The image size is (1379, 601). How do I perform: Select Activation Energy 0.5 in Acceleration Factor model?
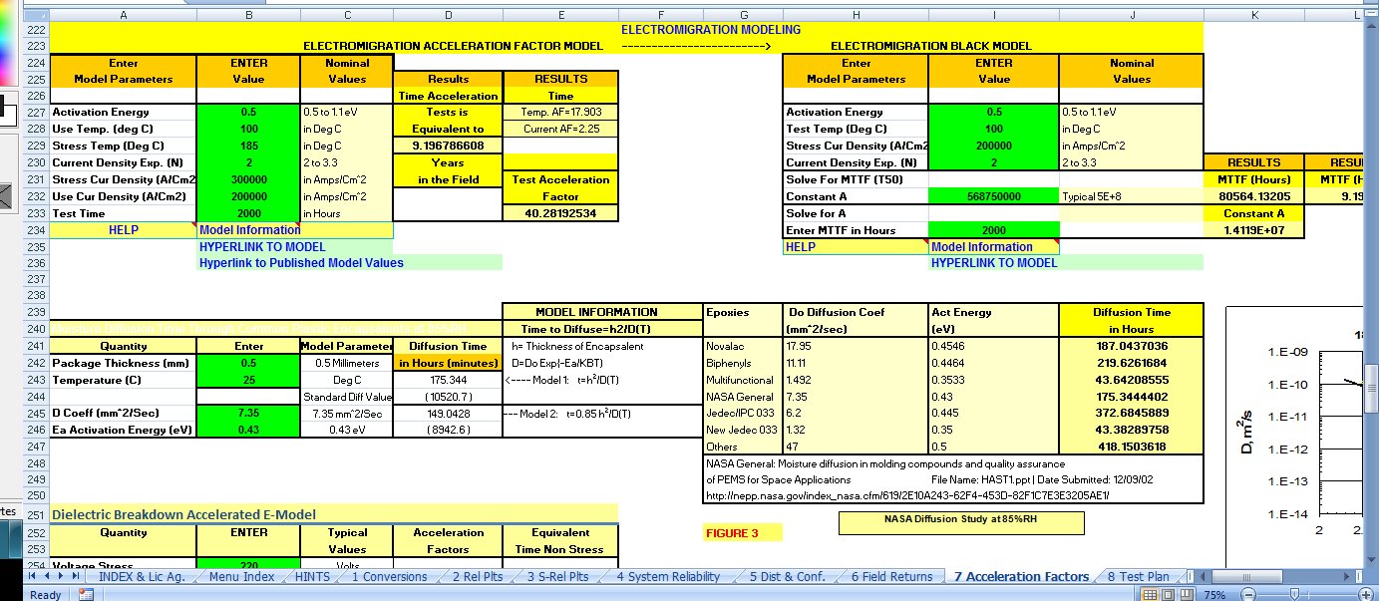pos(248,113)
